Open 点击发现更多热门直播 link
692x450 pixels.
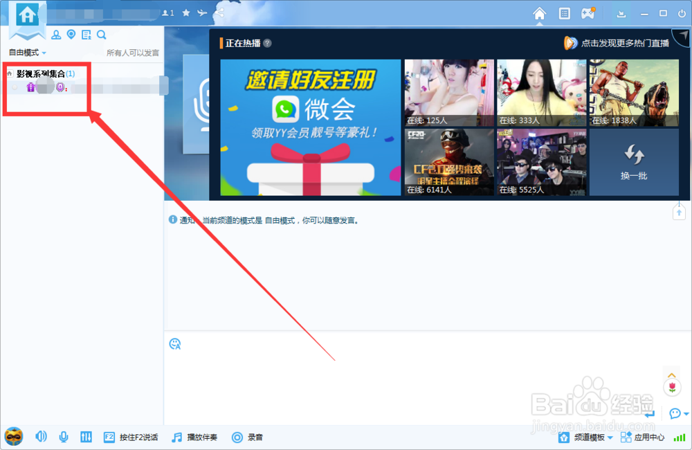click(617, 44)
